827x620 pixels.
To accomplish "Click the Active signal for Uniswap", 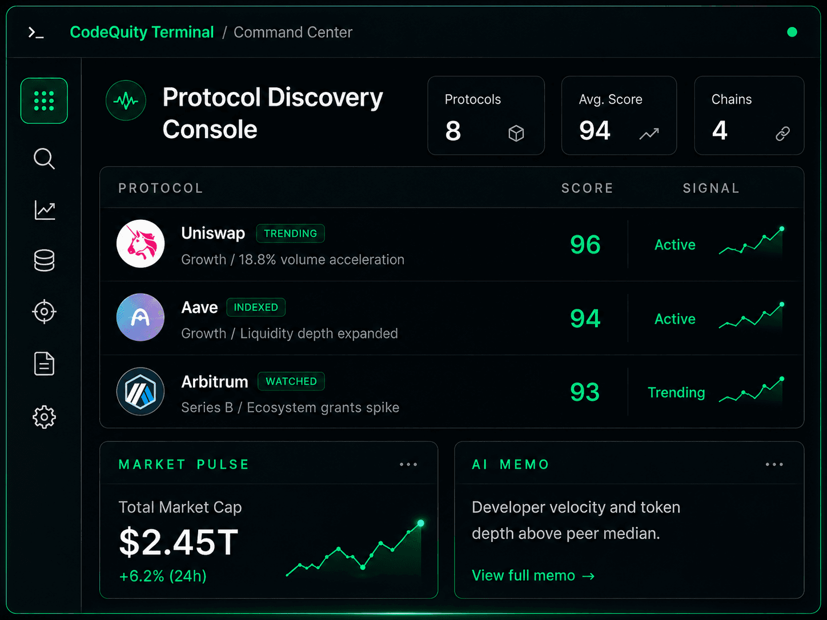I will (675, 245).
